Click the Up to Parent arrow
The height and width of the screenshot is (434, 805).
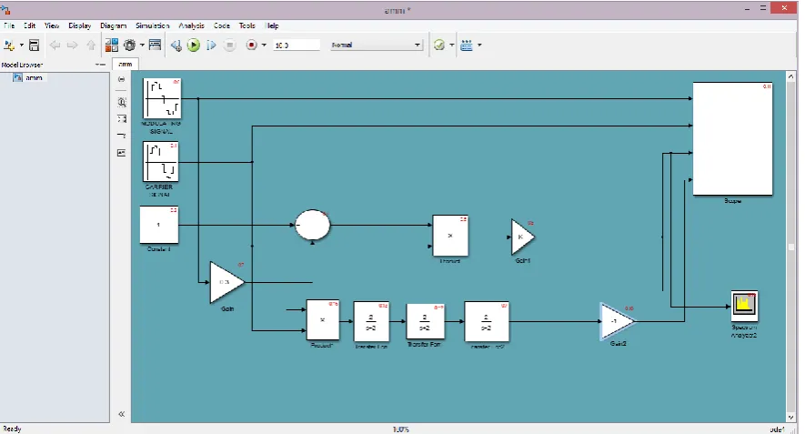91,45
